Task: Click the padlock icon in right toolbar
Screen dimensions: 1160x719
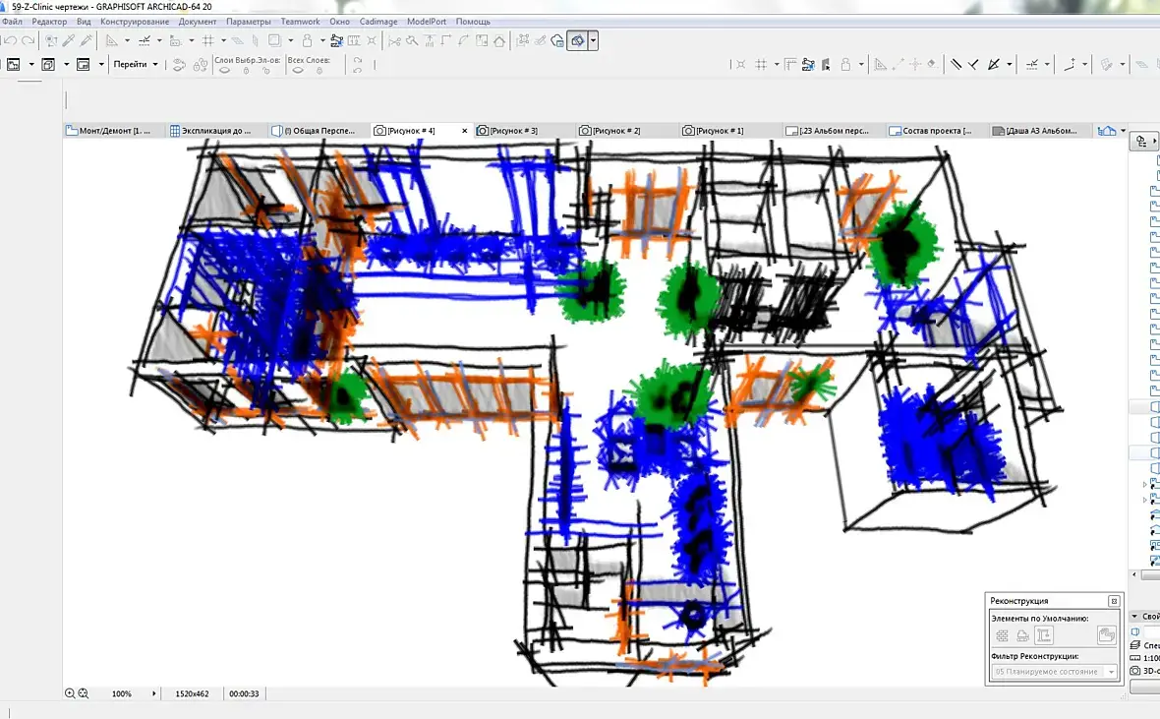Action: tap(845, 64)
